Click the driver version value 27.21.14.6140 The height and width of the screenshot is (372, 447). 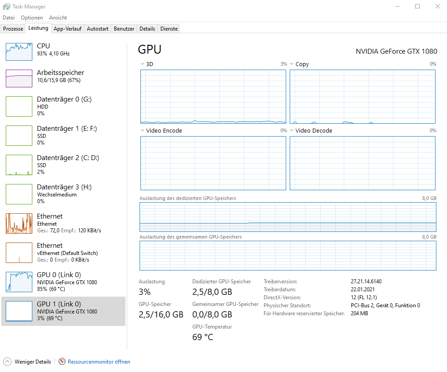366,281
